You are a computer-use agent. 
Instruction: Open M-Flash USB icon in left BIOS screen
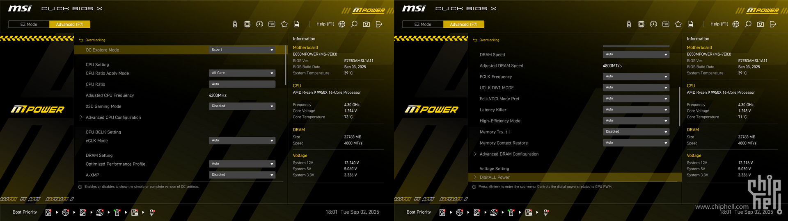click(235, 24)
